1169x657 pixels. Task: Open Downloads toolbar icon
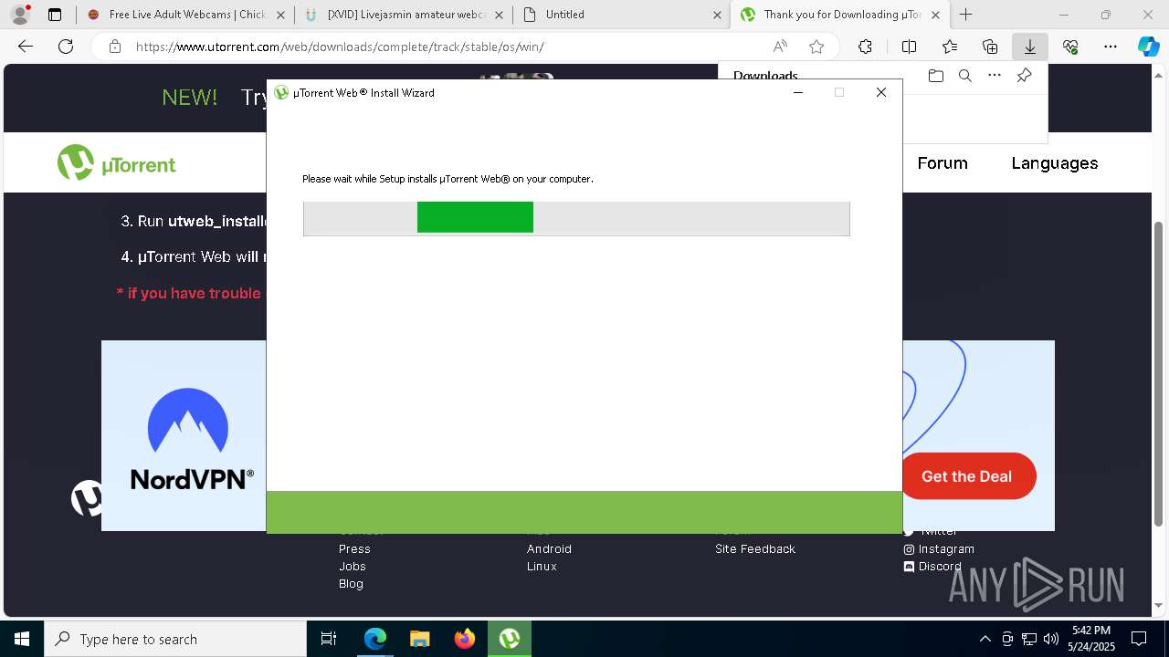click(x=1030, y=47)
